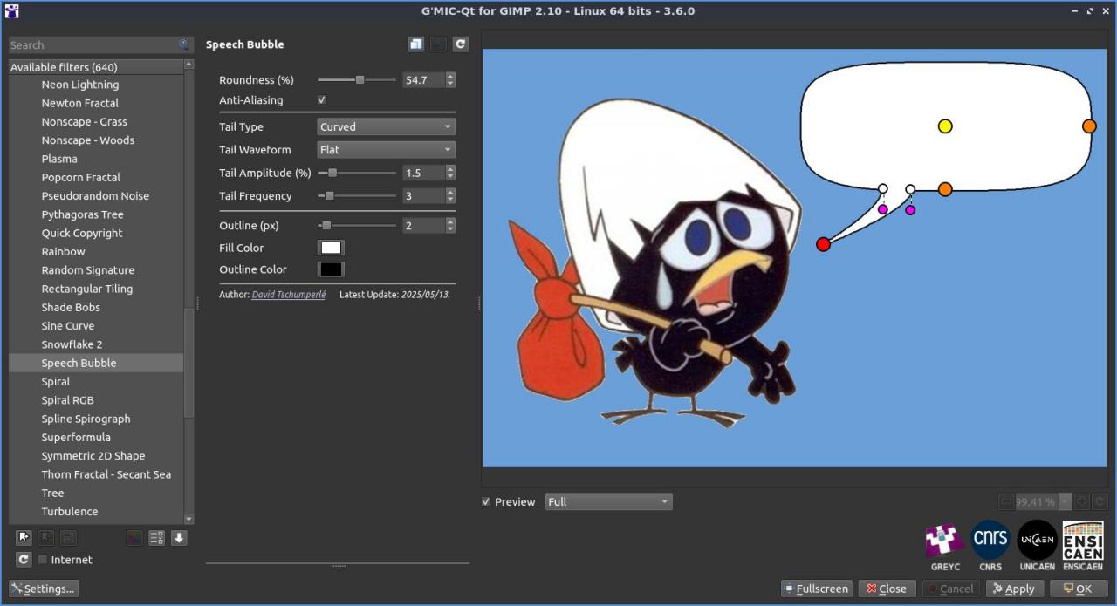Click the copy command to clipboard icon
The width and height of the screenshot is (1117, 606).
tap(415, 44)
